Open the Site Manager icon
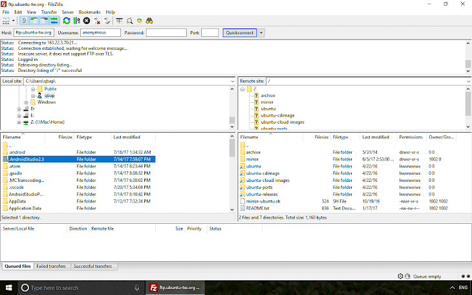This screenshot has width=472, height=295. coord(6,21)
